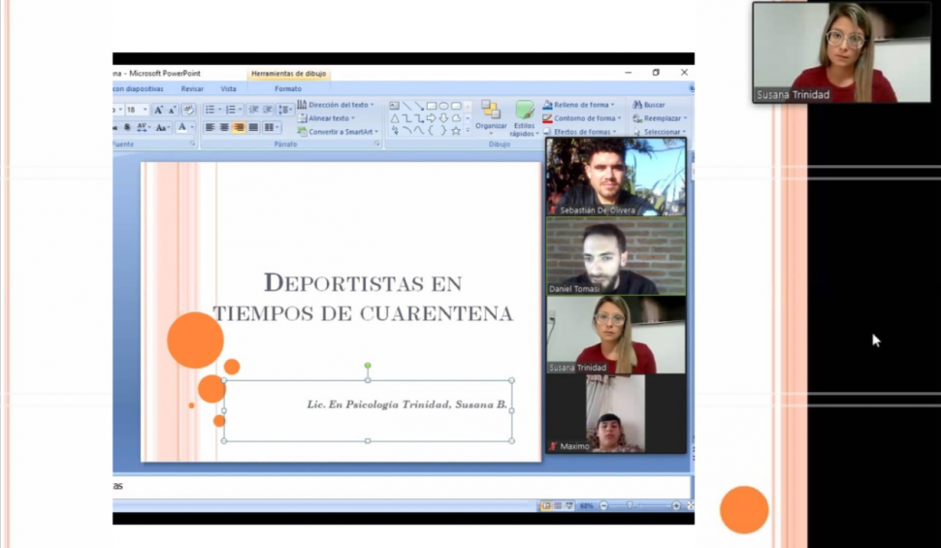
Task: Toggle justify text alignment
Action: click(x=253, y=127)
